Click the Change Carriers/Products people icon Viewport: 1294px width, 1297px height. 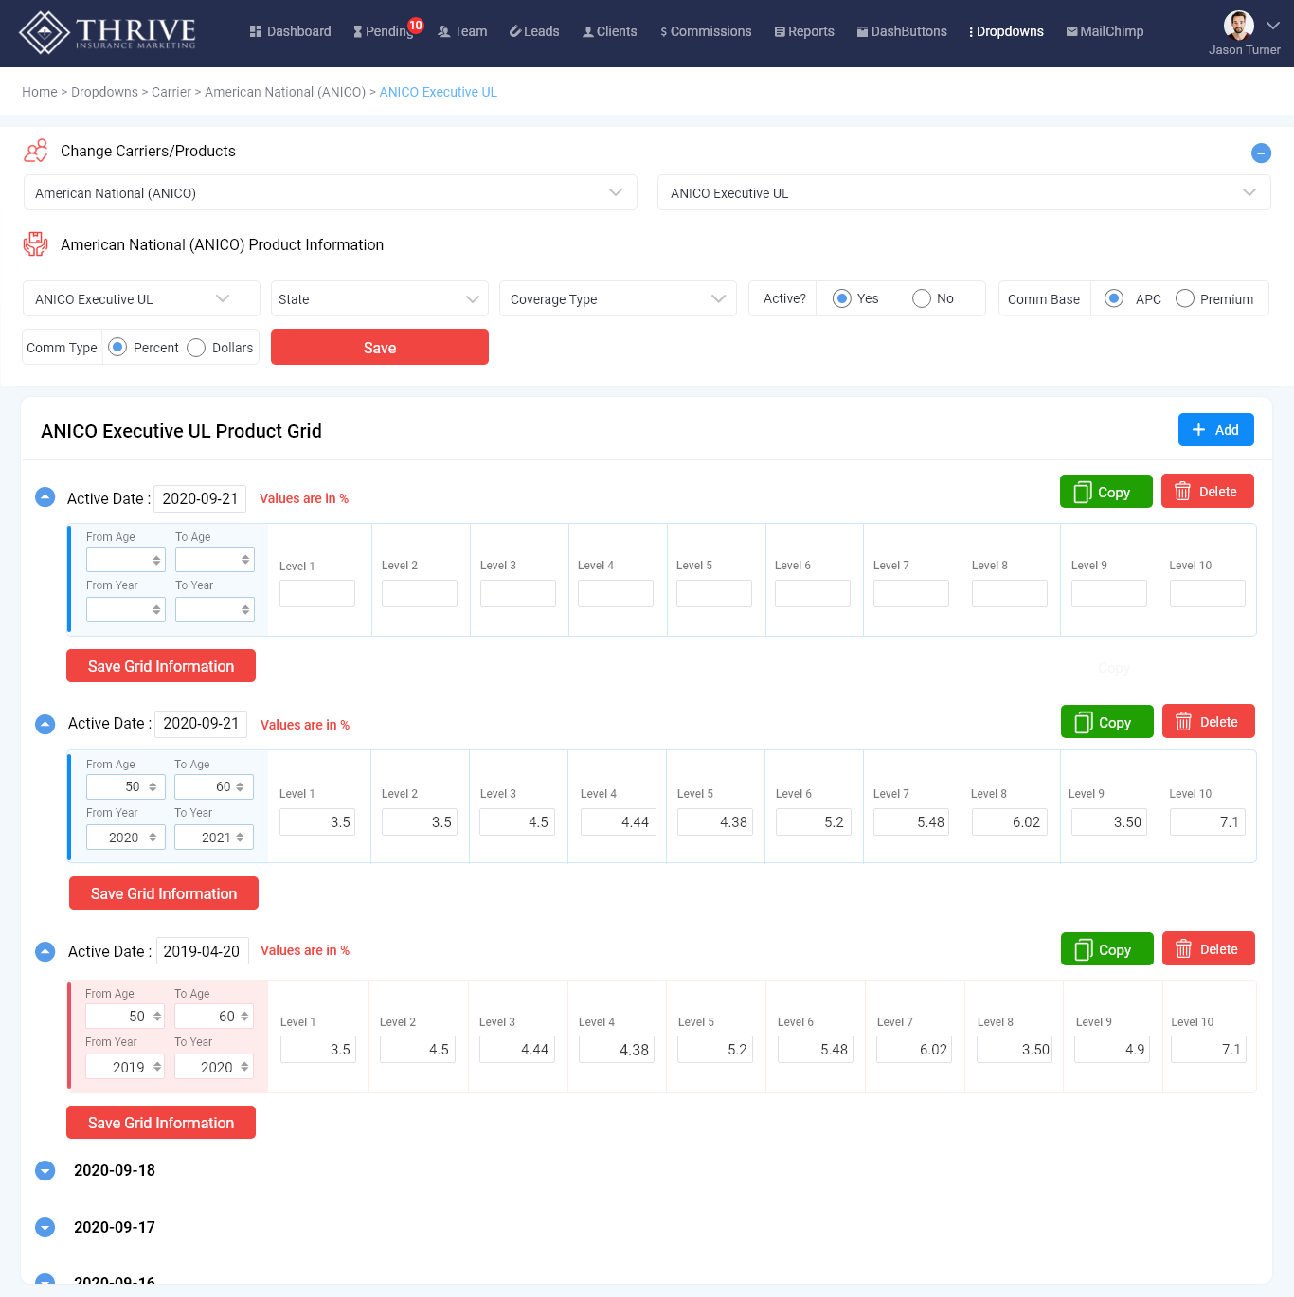pos(36,151)
